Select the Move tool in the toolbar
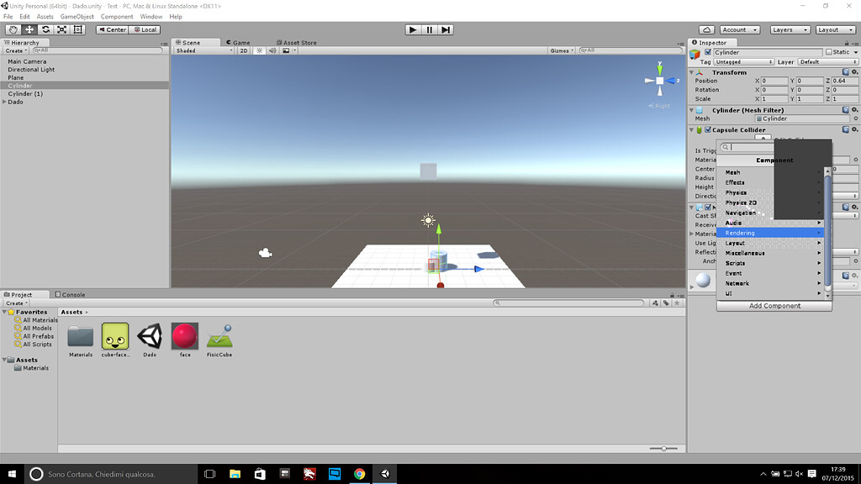Image resolution: width=861 pixels, height=484 pixels. pos(29,29)
